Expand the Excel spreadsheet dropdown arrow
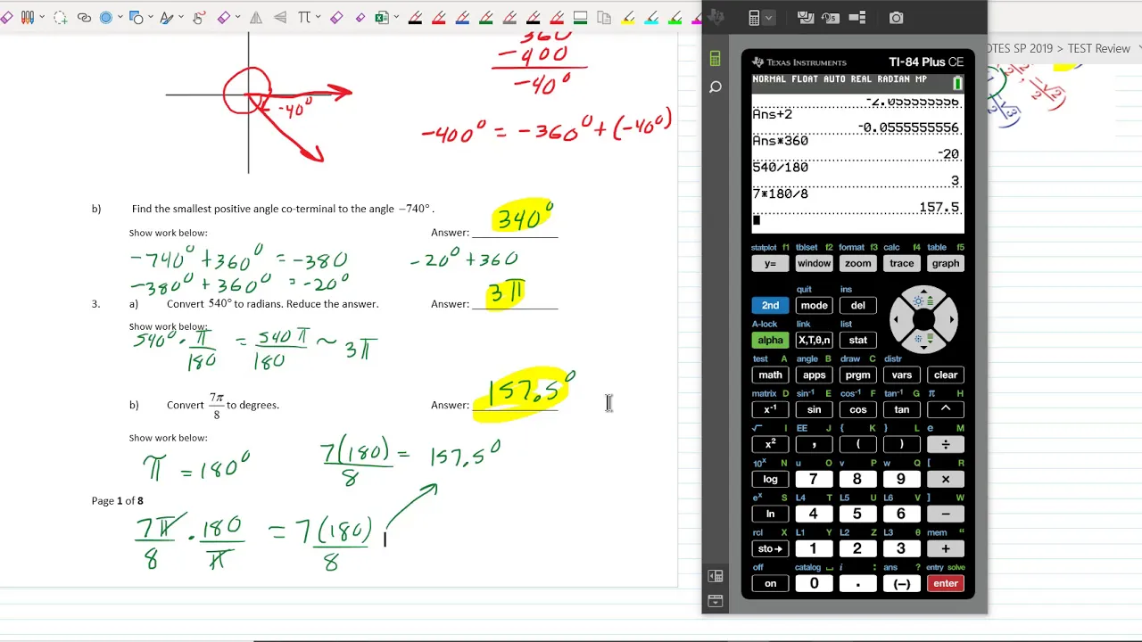The height and width of the screenshot is (642, 1142). click(x=395, y=17)
